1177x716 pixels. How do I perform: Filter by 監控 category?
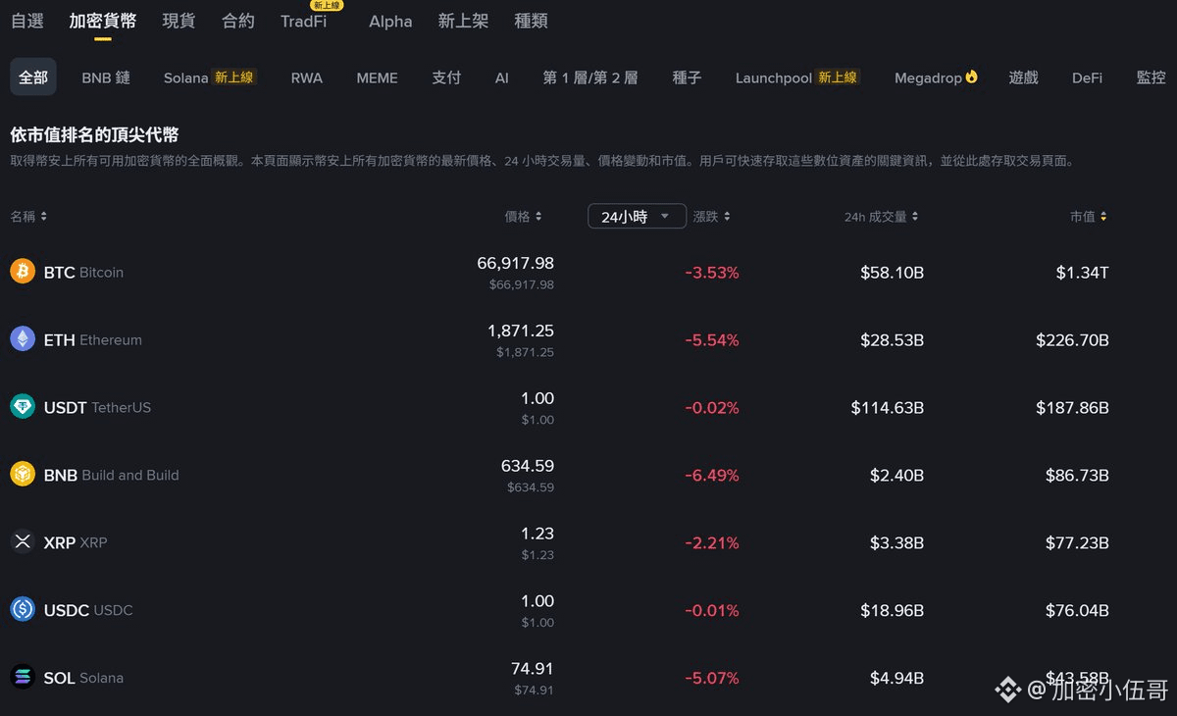[x=1151, y=77]
